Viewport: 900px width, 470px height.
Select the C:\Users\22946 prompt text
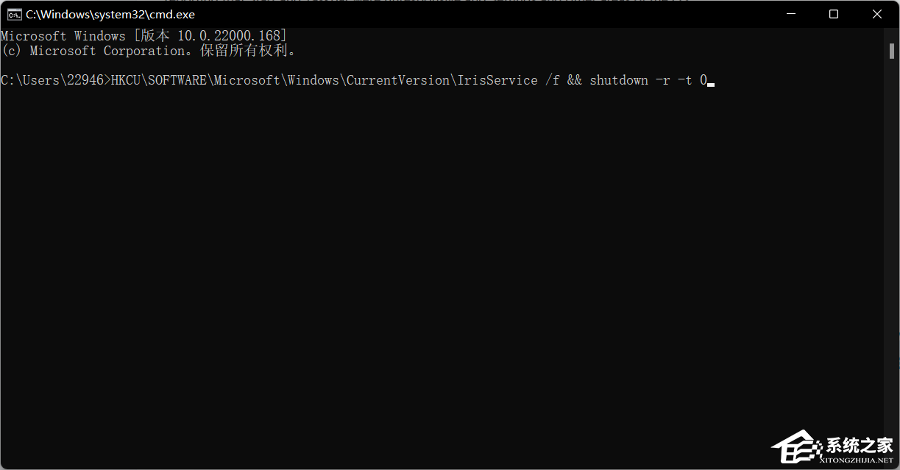[52, 79]
